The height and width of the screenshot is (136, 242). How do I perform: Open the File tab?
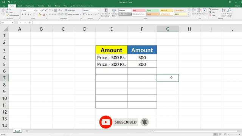[x=4, y=6]
